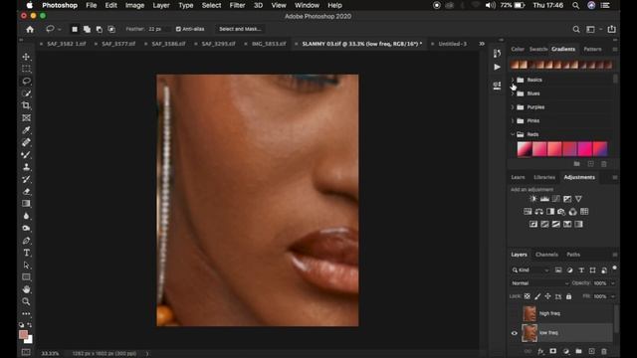This screenshot has height=358, width=637.
Task: Switch to the Libraries tab
Action: coord(544,177)
